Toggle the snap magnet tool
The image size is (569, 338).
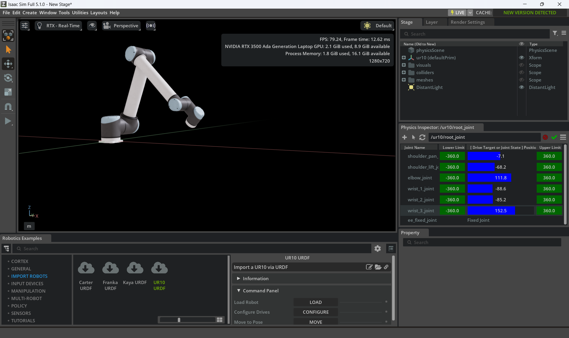(x=8, y=106)
